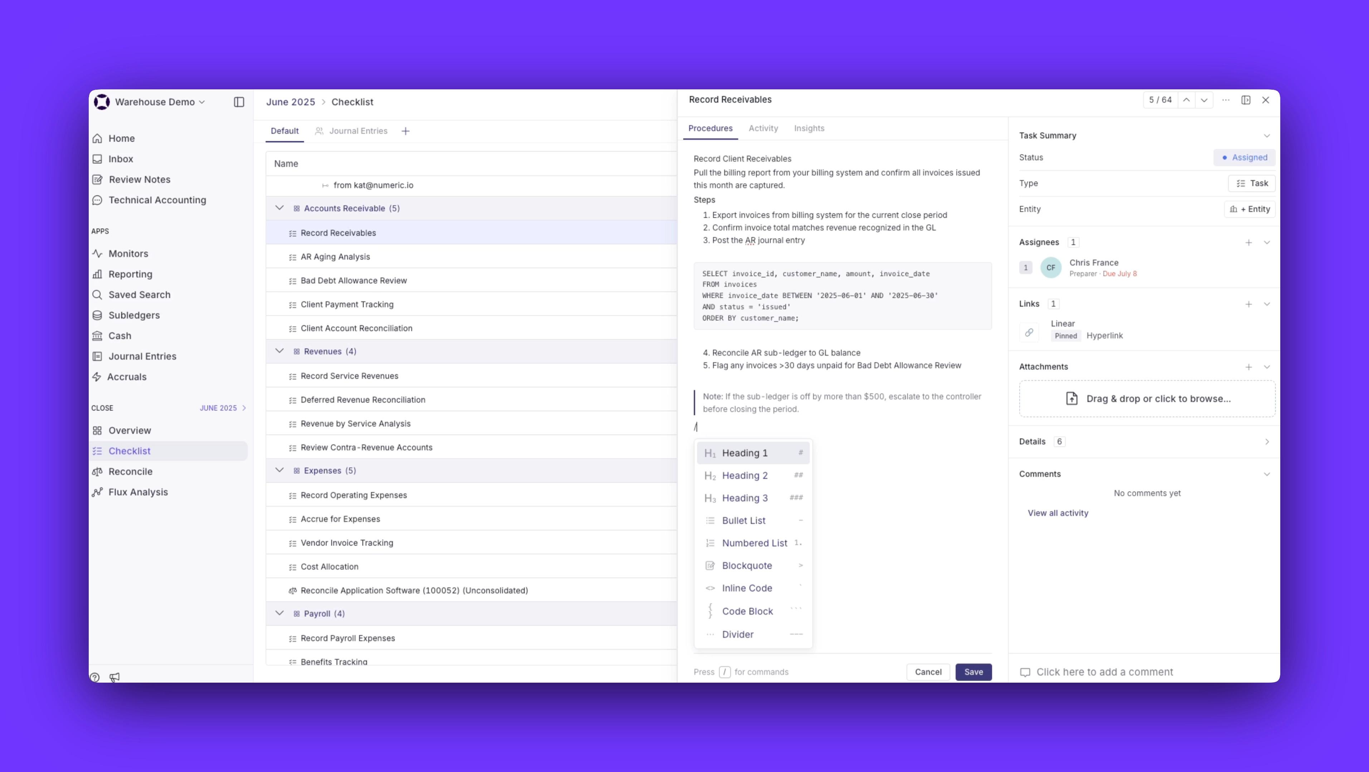Collapse the Task Summary section
The image size is (1369, 772).
point(1267,136)
